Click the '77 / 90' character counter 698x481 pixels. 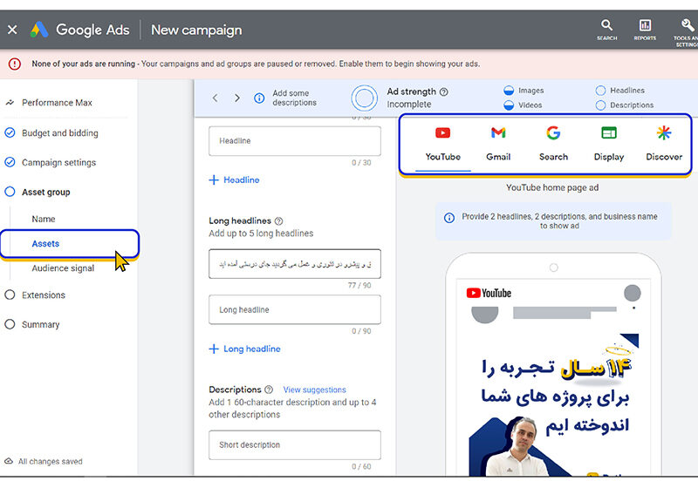(359, 286)
